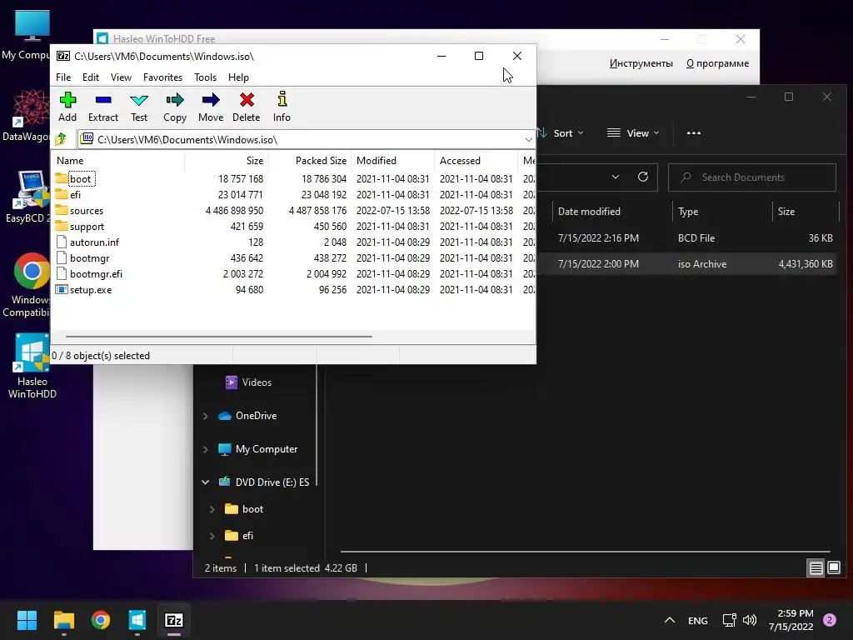Sort 7-Zip list by Name column
The image size is (853, 640).
pyautogui.click(x=118, y=161)
